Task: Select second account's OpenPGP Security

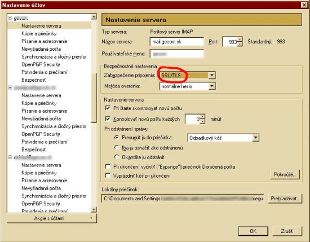Action: click(x=41, y=134)
